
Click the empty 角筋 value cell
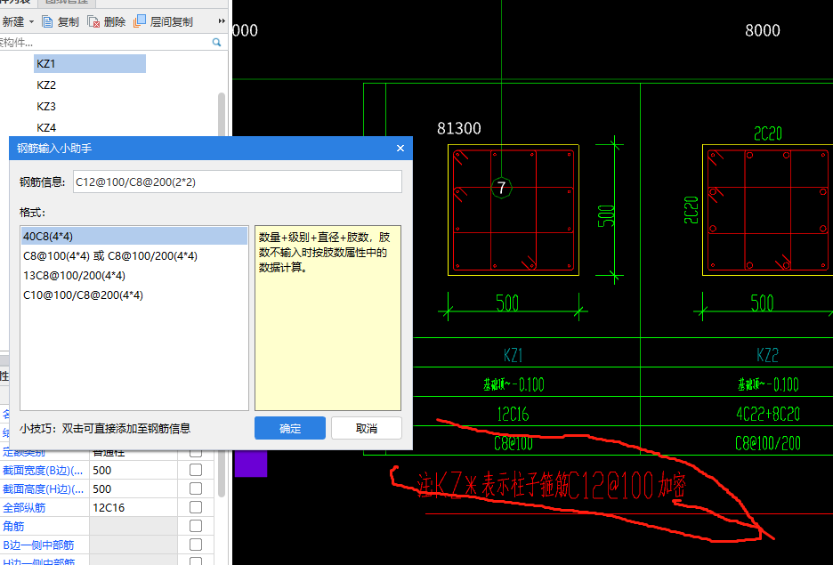(x=133, y=526)
